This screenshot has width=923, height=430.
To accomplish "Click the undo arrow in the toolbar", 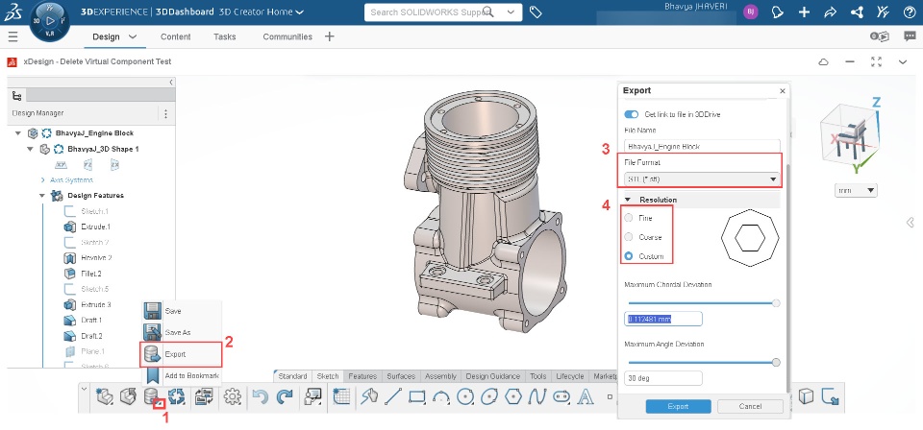I will click(x=260, y=397).
